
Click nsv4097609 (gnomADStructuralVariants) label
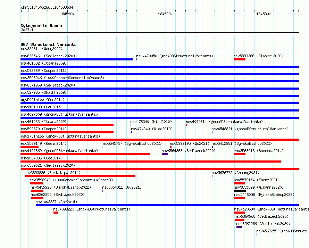point(59,114)
